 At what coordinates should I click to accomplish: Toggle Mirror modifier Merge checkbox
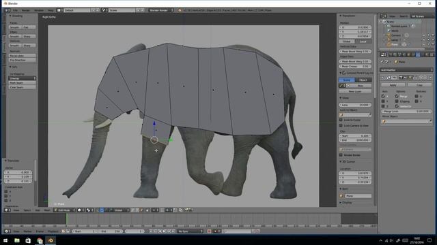(x=396, y=96)
